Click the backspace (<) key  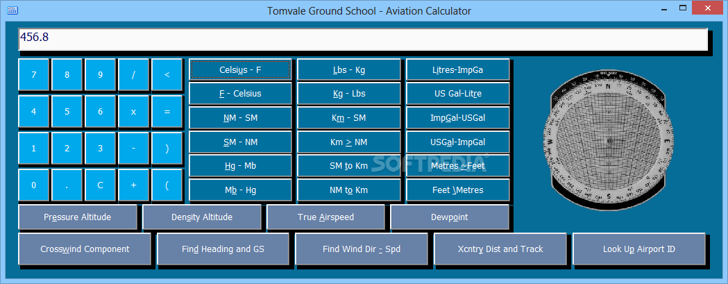click(x=167, y=74)
